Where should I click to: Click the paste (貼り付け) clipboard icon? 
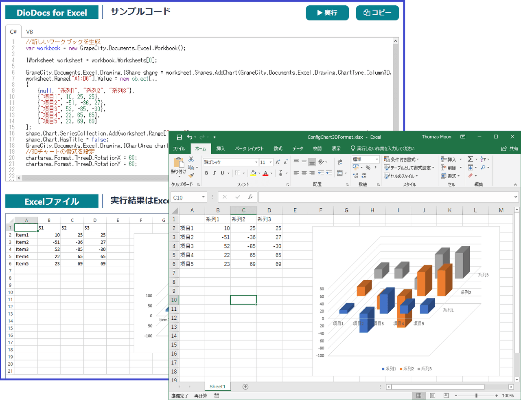[179, 163]
